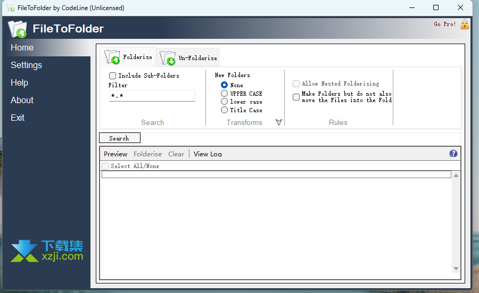Switch to the Folderise tab
This screenshot has width=479, height=293.
[x=128, y=57]
